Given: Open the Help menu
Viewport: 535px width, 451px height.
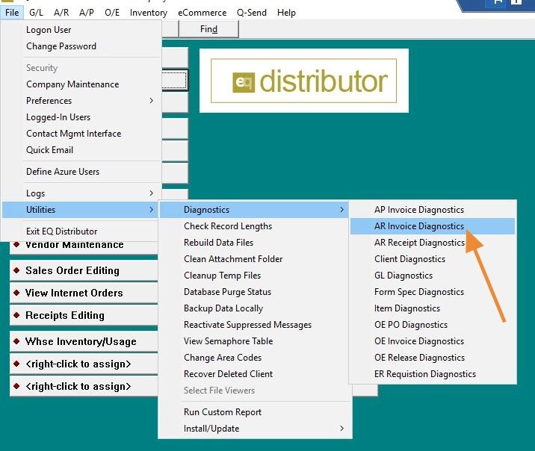Looking at the screenshot, I should coord(286,13).
